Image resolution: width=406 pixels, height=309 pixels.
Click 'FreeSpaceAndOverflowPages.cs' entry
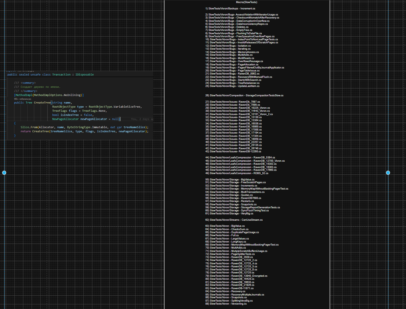click(240, 37)
